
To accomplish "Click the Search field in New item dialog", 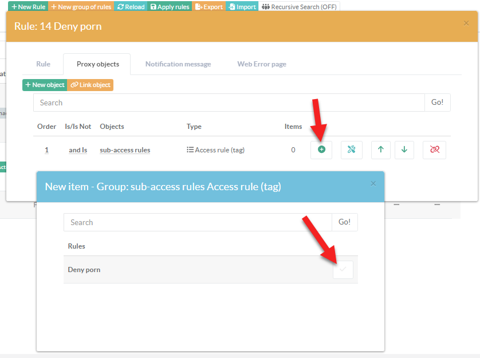I will click(x=198, y=222).
